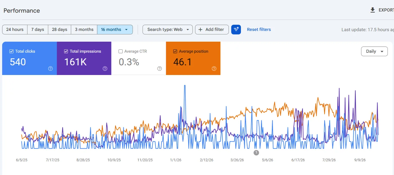Screen dimensions: 394x175
Task: Click the Reset filters link
Action: click(x=259, y=29)
